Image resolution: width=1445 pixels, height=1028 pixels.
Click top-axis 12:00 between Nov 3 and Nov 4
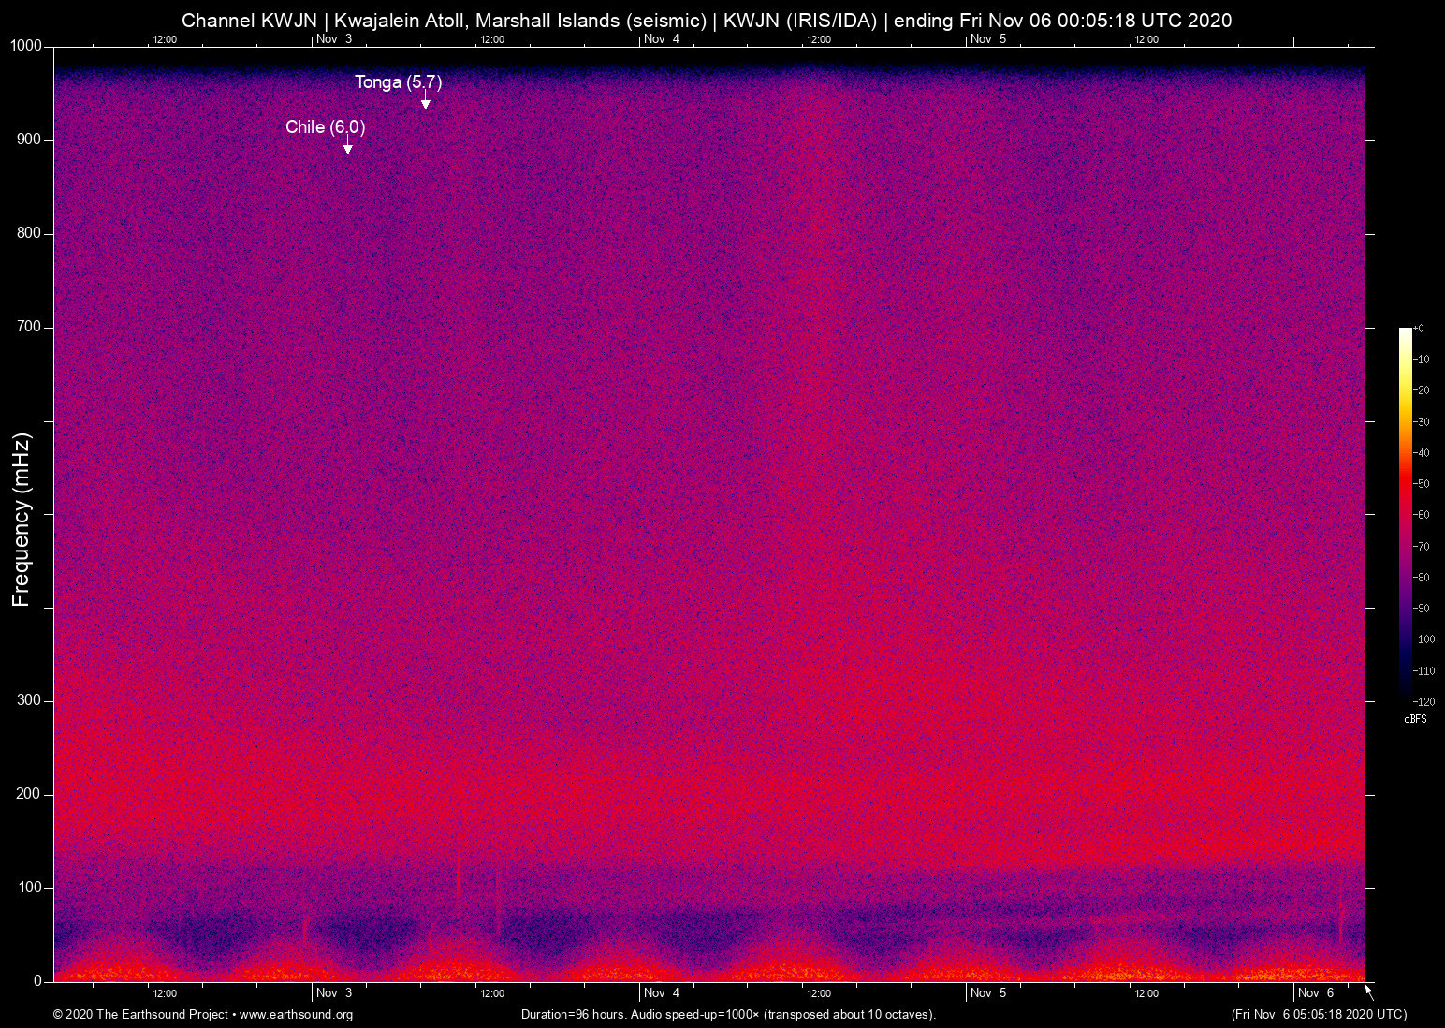click(x=492, y=39)
